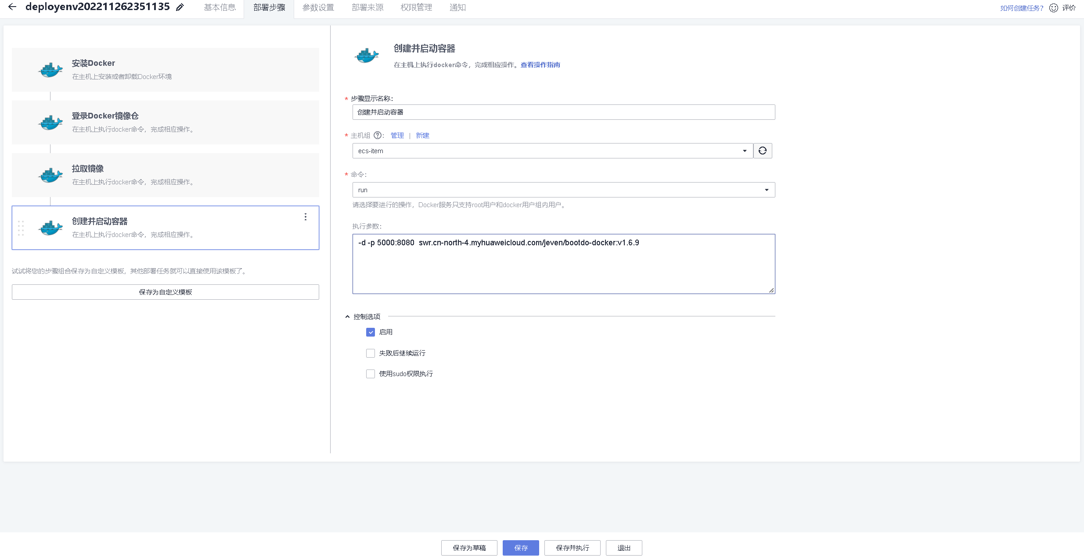Click 保存为自定义模板 button

click(x=165, y=292)
